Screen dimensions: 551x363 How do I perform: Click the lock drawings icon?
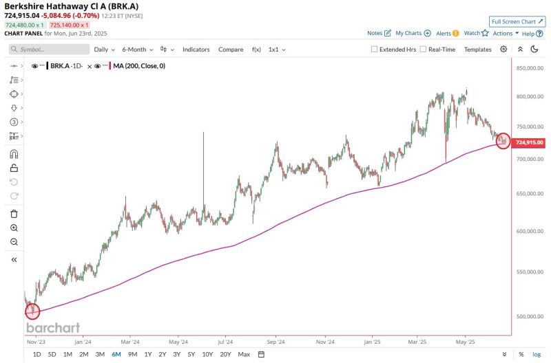(x=14, y=168)
